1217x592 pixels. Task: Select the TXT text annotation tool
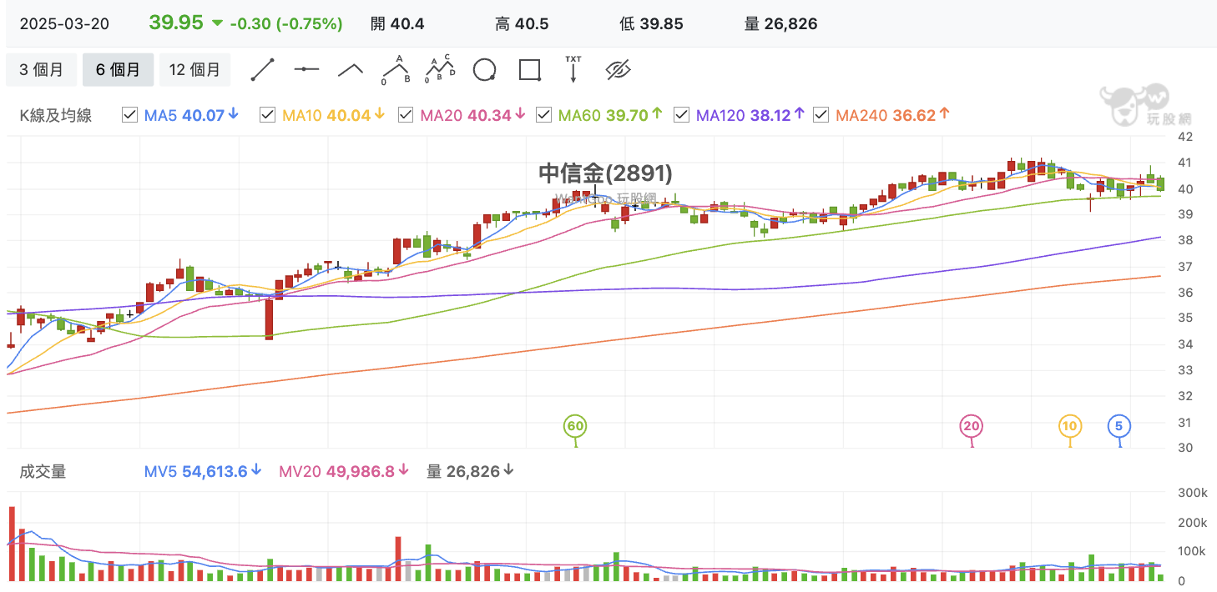[x=573, y=69]
